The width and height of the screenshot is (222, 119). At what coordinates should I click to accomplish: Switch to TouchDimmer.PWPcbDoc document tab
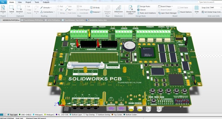32,20
